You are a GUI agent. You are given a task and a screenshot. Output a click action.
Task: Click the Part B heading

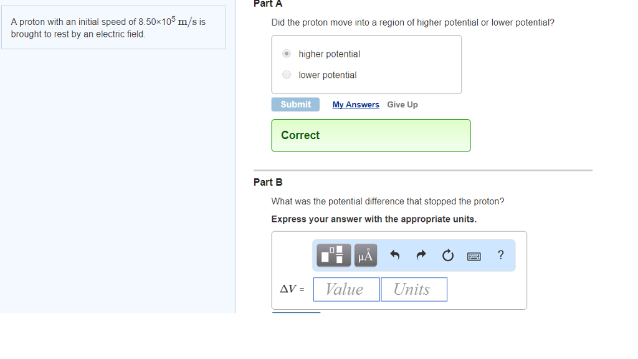click(267, 182)
